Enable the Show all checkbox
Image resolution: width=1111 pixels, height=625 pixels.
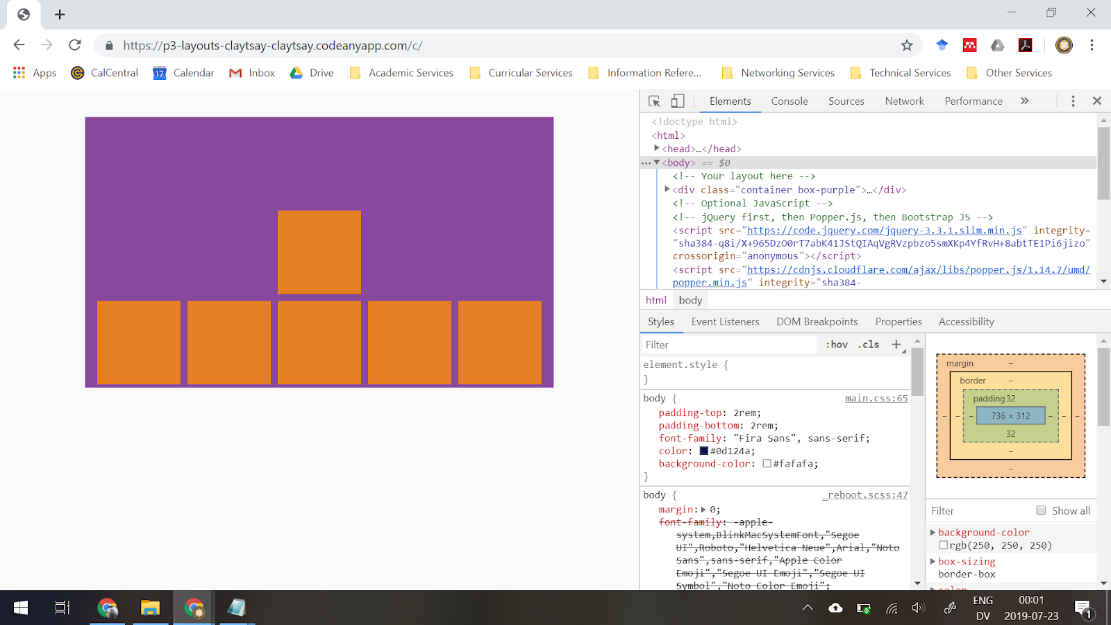[1041, 510]
